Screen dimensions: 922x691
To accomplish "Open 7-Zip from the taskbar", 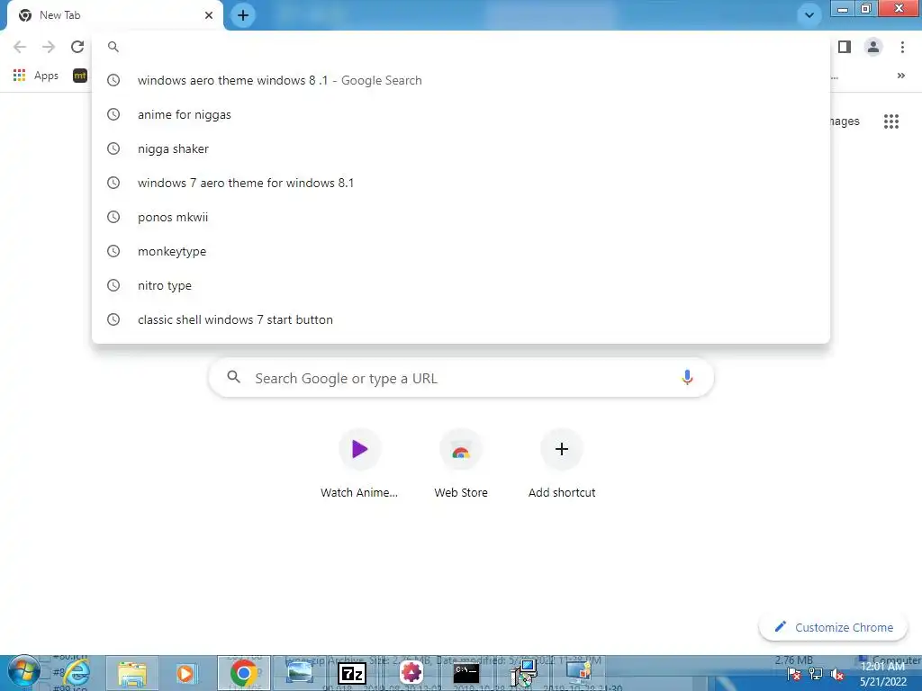I will (x=352, y=673).
